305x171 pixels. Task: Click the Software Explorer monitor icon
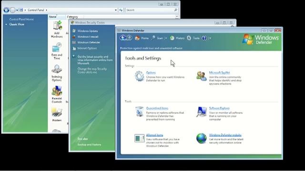(x=201, y=112)
